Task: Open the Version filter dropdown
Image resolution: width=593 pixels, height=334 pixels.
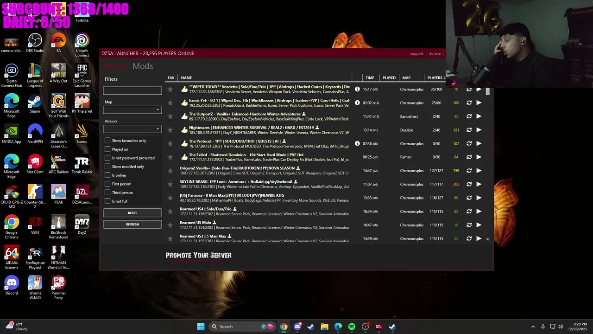Action: pyautogui.click(x=132, y=129)
